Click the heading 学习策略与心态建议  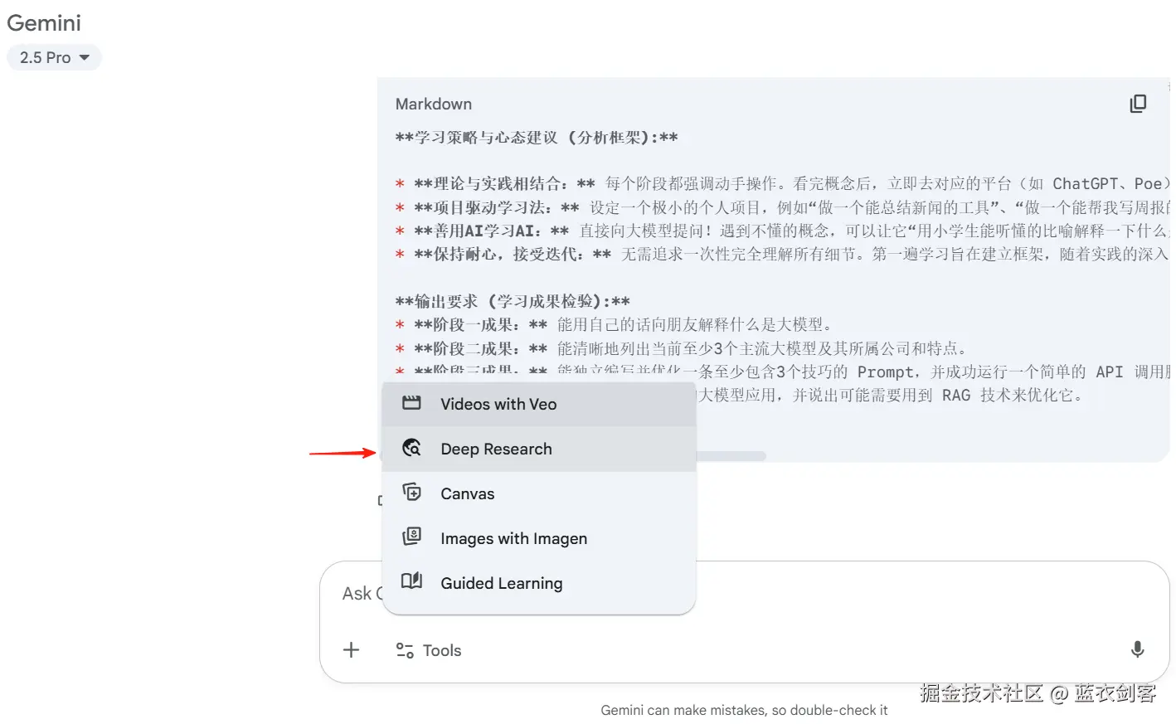[537, 138]
